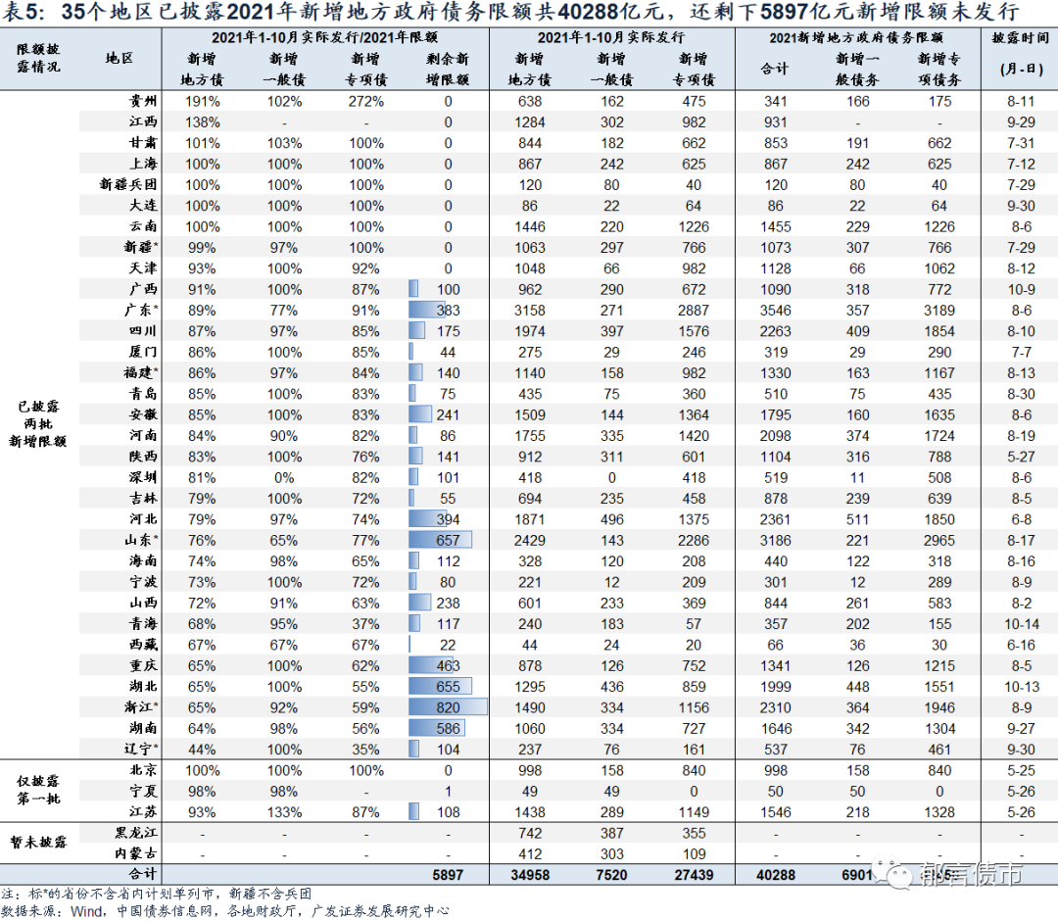Viewport: 1058px width, 921px height.
Task: Click the 广西 region name
Action: pyautogui.click(x=143, y=289)
